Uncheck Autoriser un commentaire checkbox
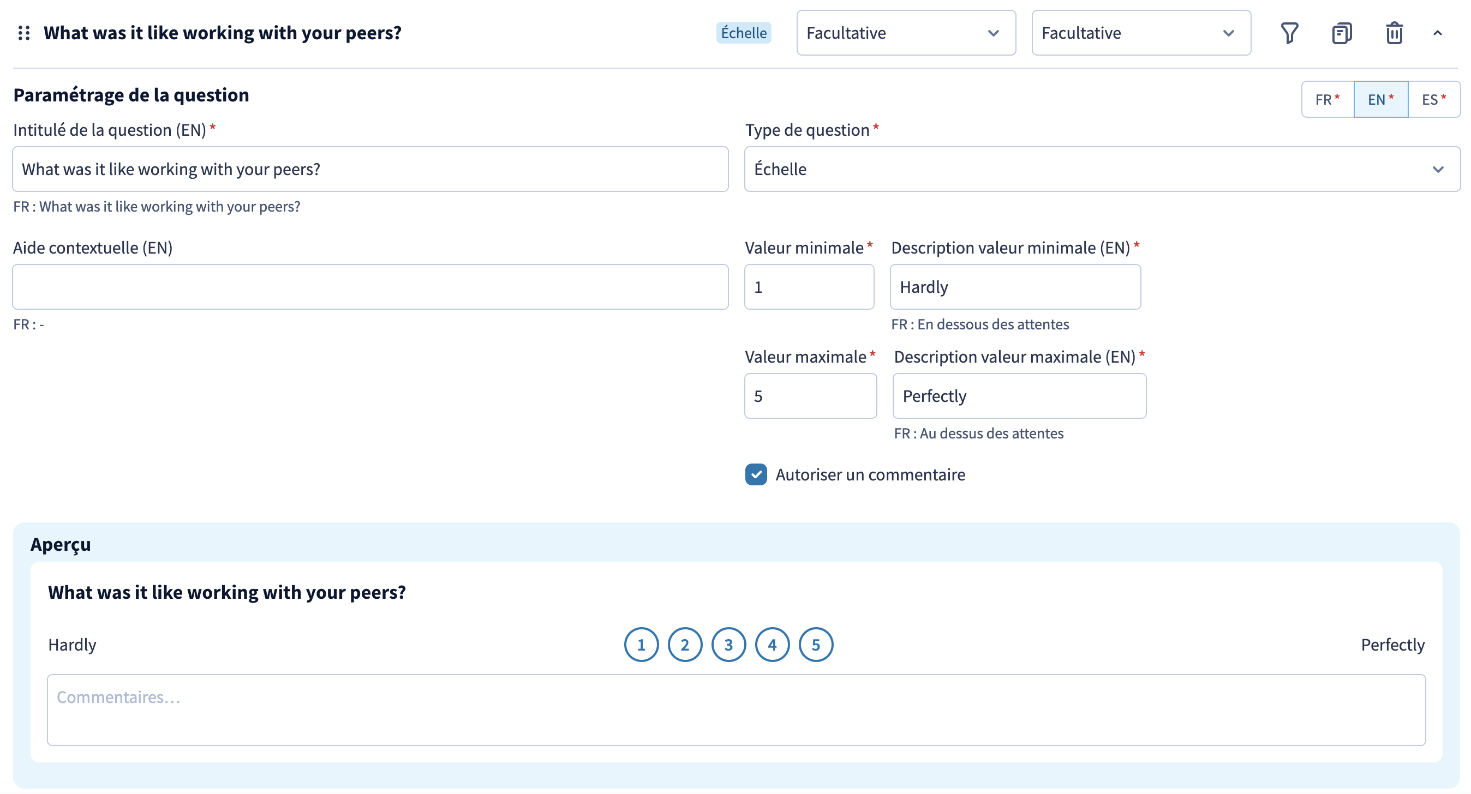 pyautogui.click(x=756, y=474)
